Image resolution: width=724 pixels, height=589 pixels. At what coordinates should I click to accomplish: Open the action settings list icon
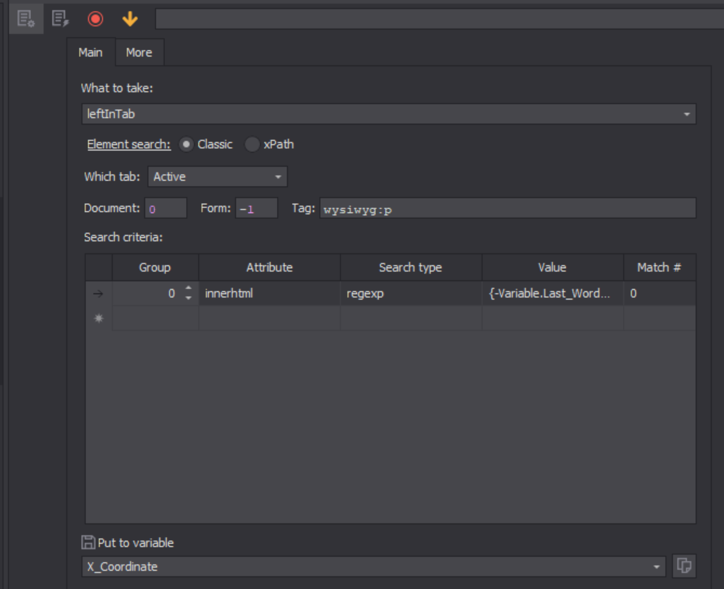click(x=26, y=19)
